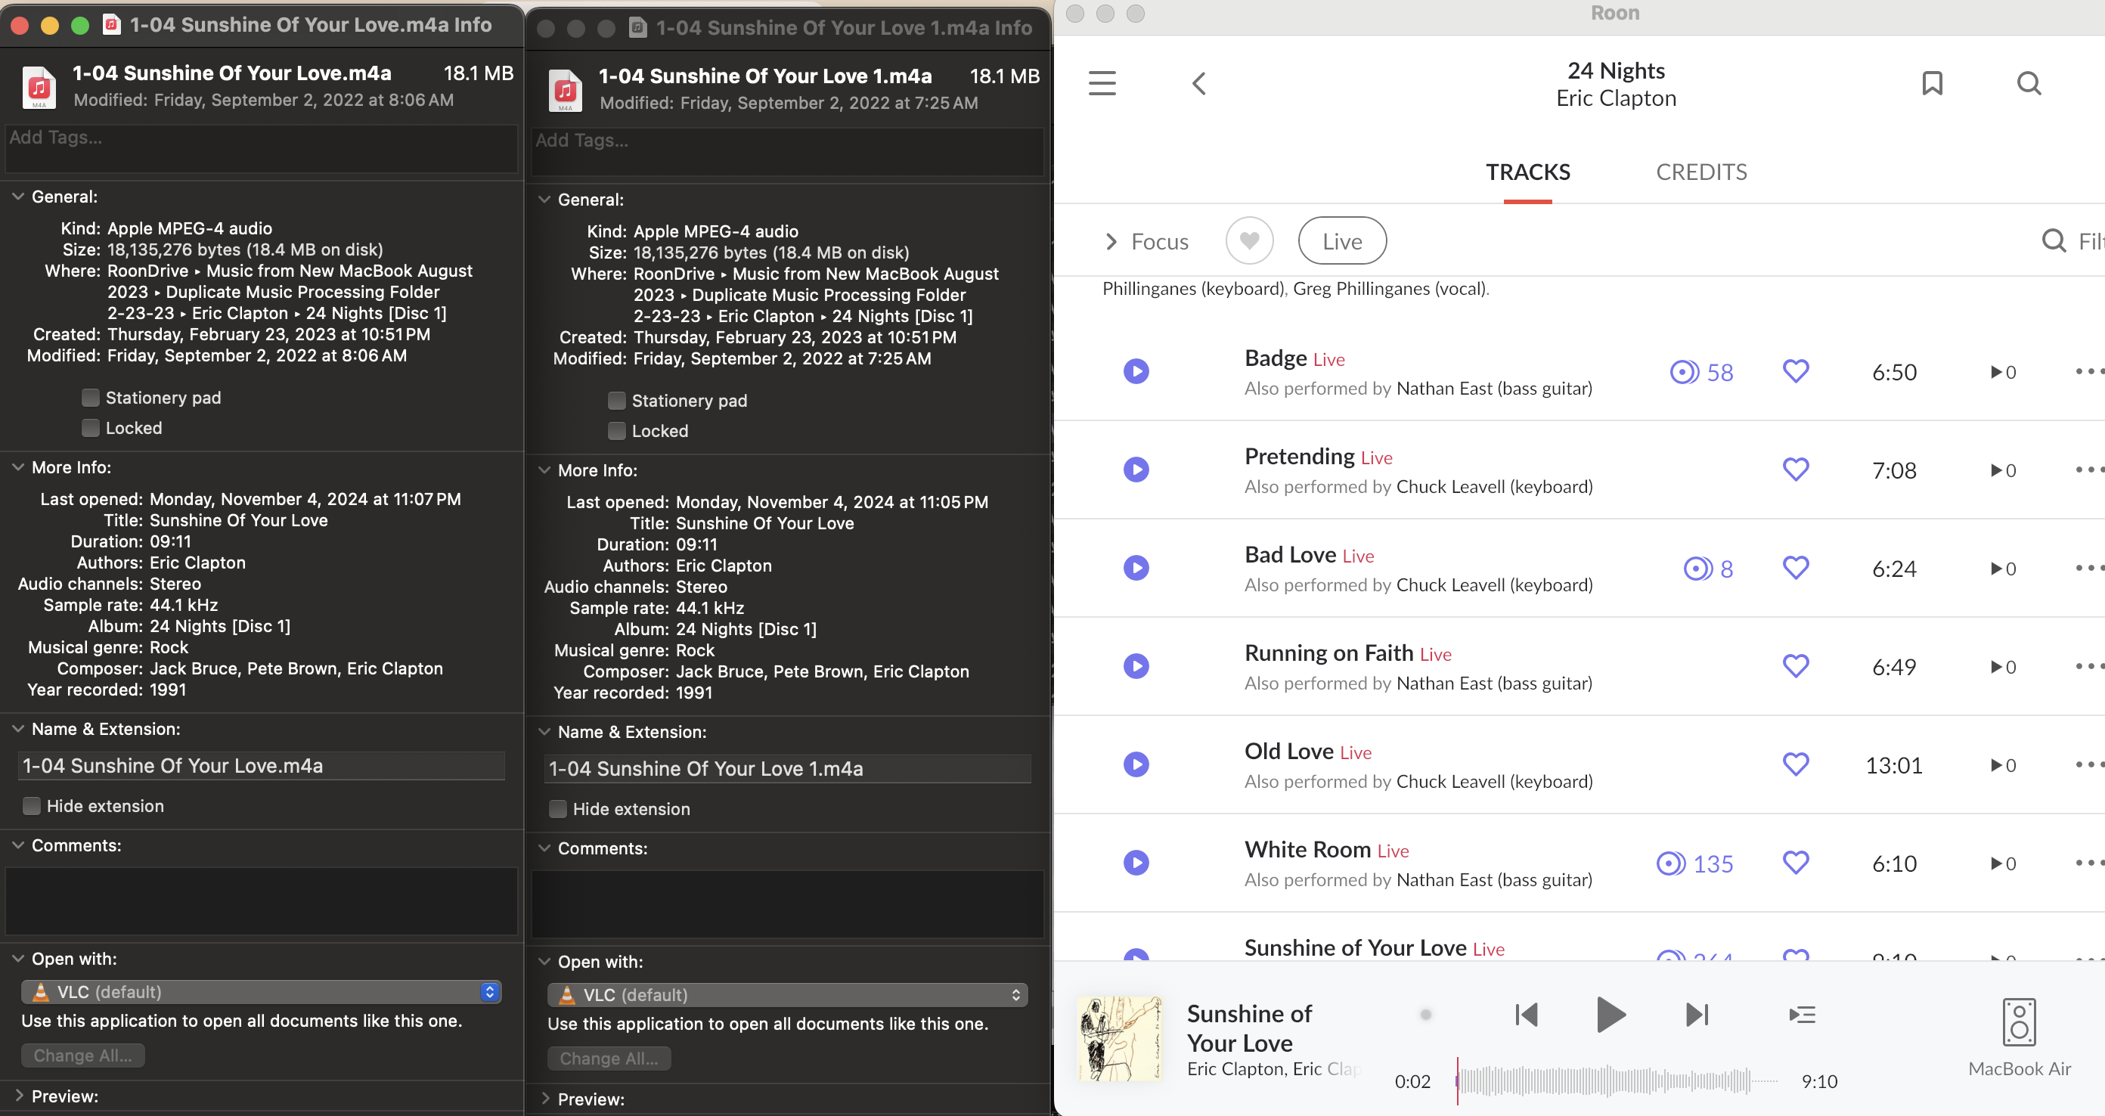Image resolution: width=2105 pixels, height=1116 pixels.
Task: Check Locked in the first info window
Action: click(91, 428)
